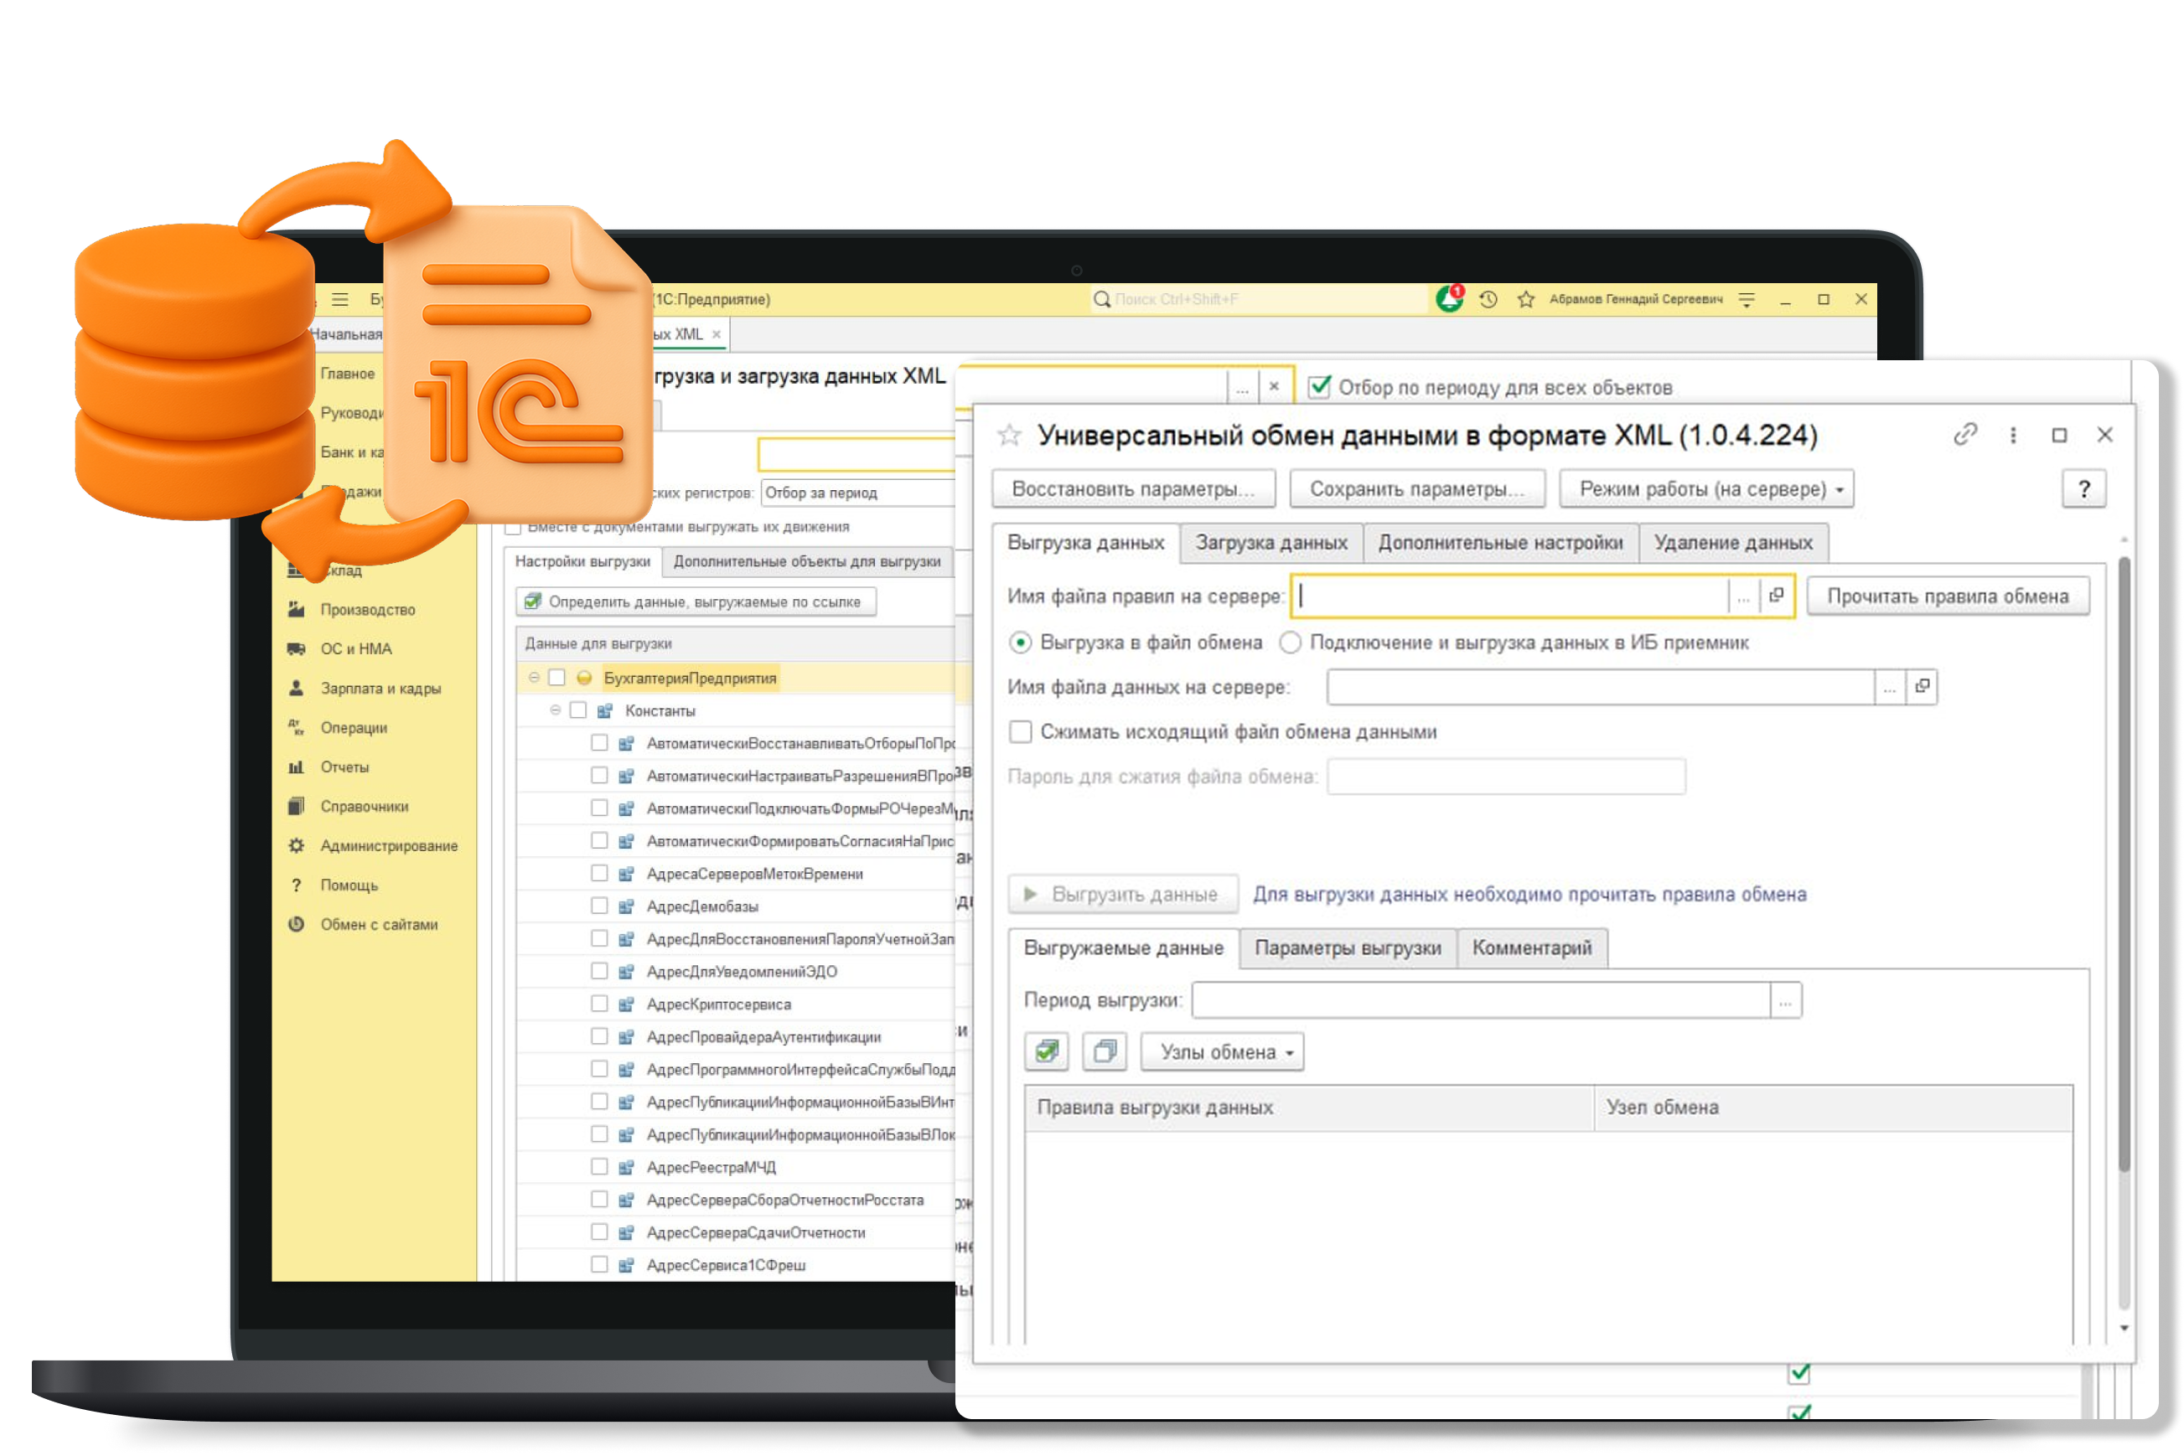Collapse the БухгалтерияПредприятия tree node
2184x1456 pixels.
point(534,678)
